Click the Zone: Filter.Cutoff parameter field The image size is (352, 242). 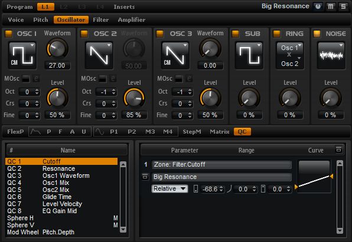tap(221, 164)
